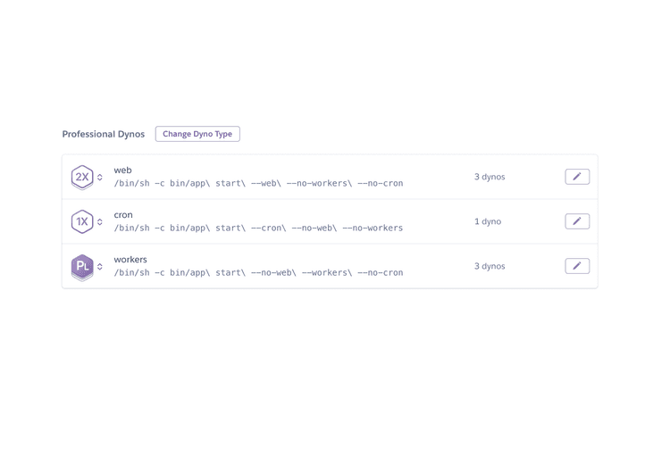Click the cron process name
Image resolution: width=670 pixels, height=457 pixels.
(x=123, y=215)
